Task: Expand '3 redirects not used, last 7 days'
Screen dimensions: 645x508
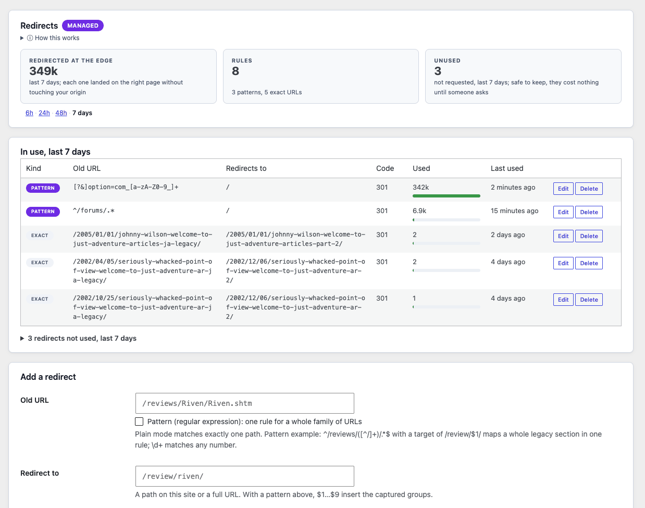Action: pos(78,338)
